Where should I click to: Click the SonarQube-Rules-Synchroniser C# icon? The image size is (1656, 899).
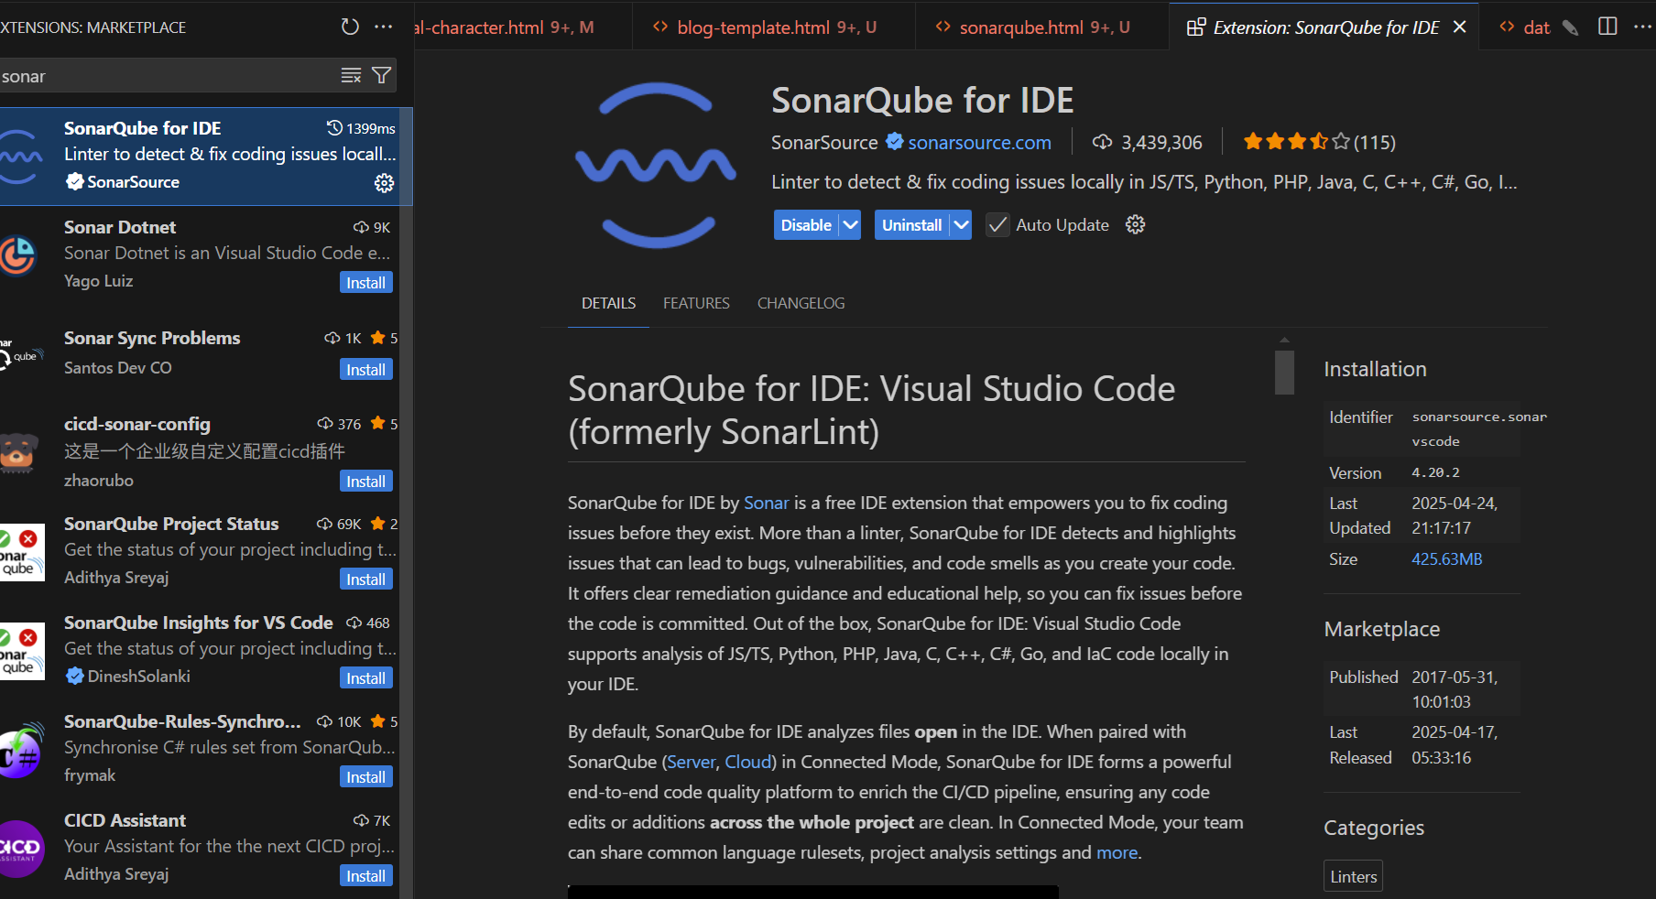click(x=21, y=750)
